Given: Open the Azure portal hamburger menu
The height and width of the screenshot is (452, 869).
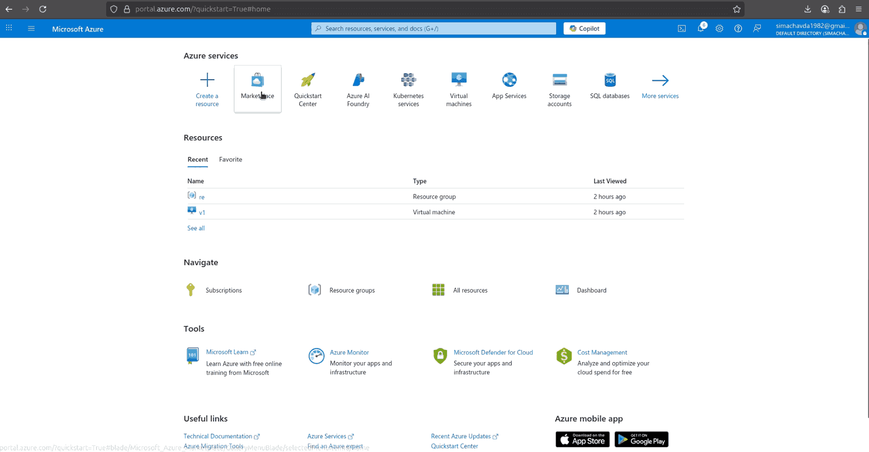Looking at the screenshot, I should tap(31, 28).
